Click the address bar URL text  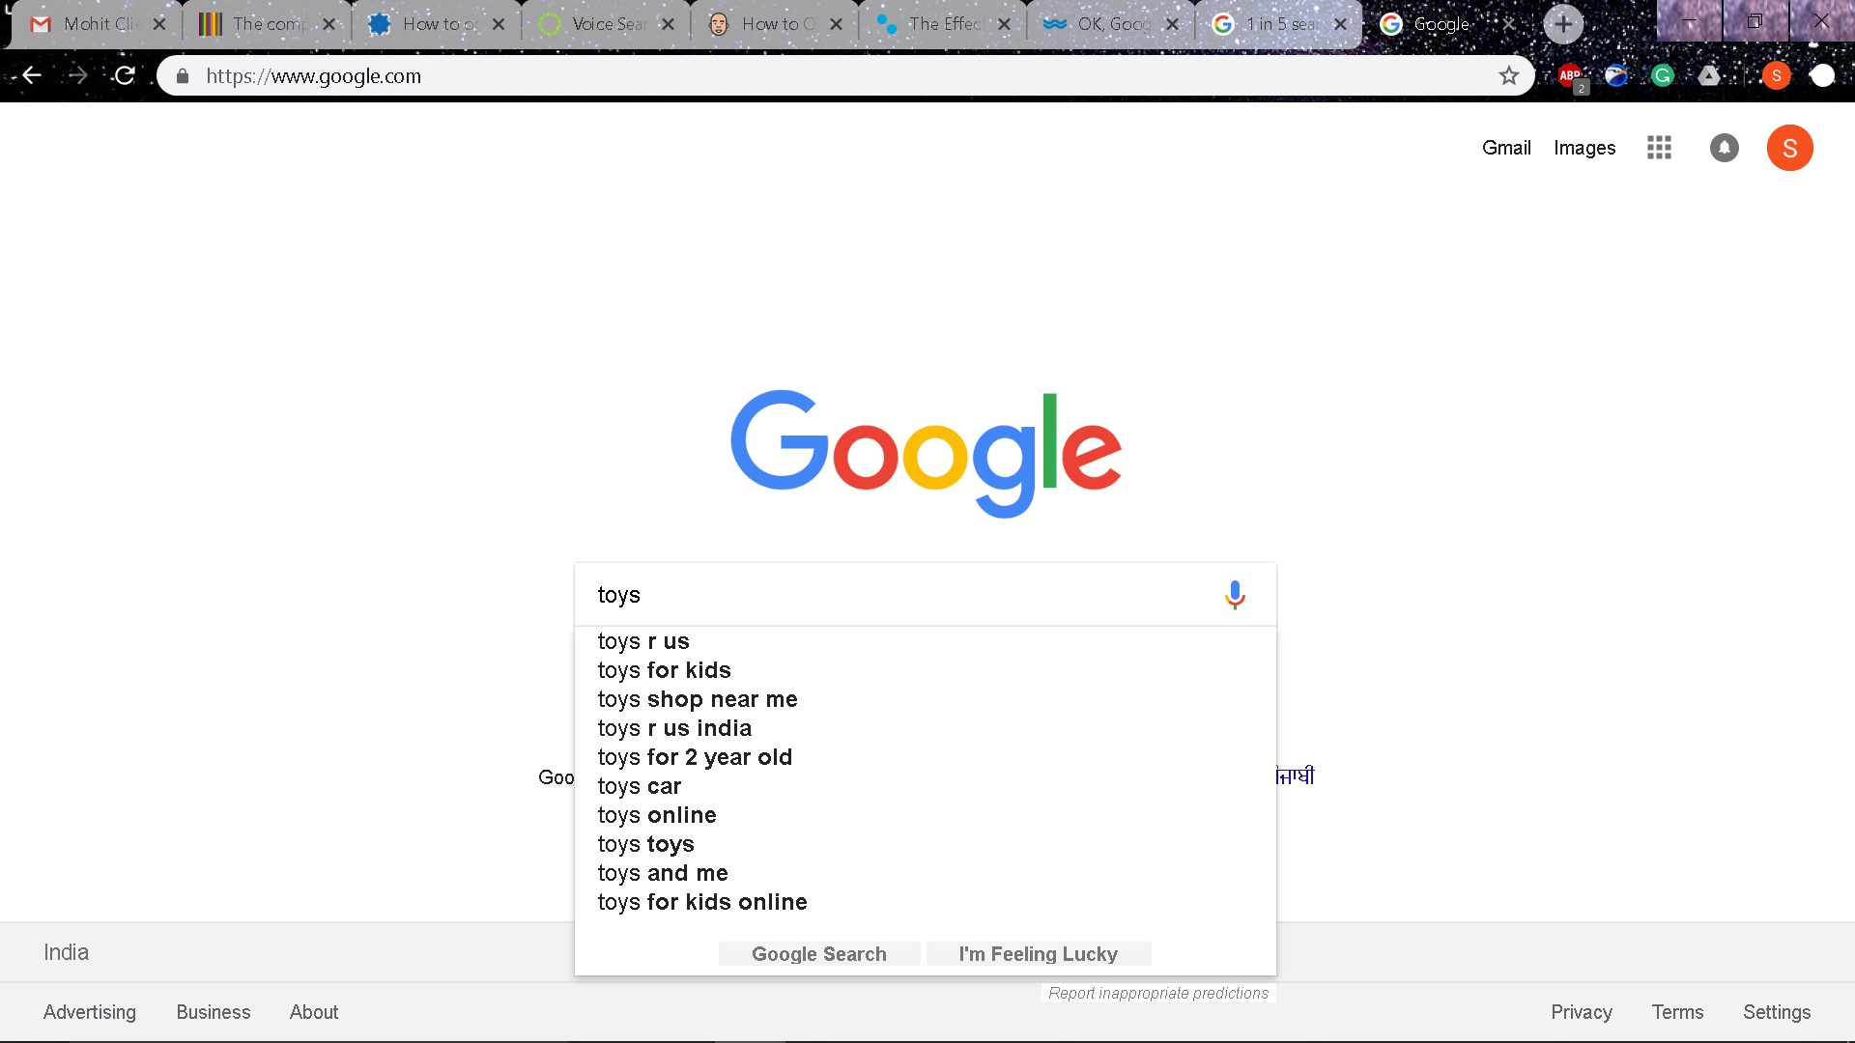click(313, 75)
